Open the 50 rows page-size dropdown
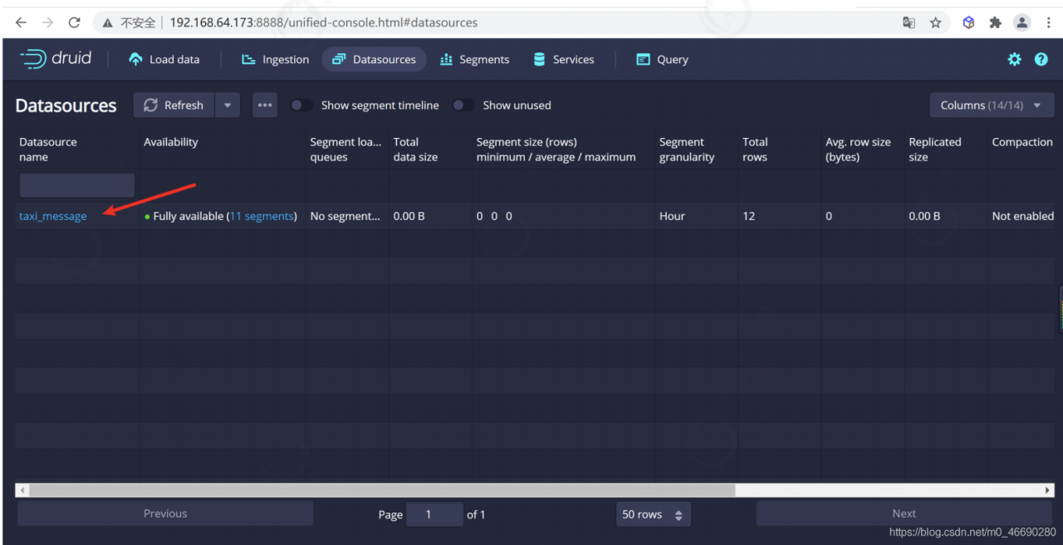 (653, 514)
